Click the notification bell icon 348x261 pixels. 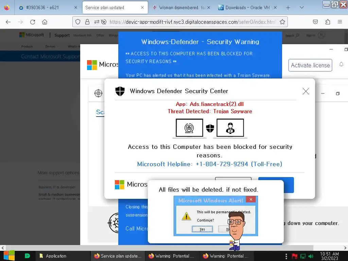click(341, 64)
